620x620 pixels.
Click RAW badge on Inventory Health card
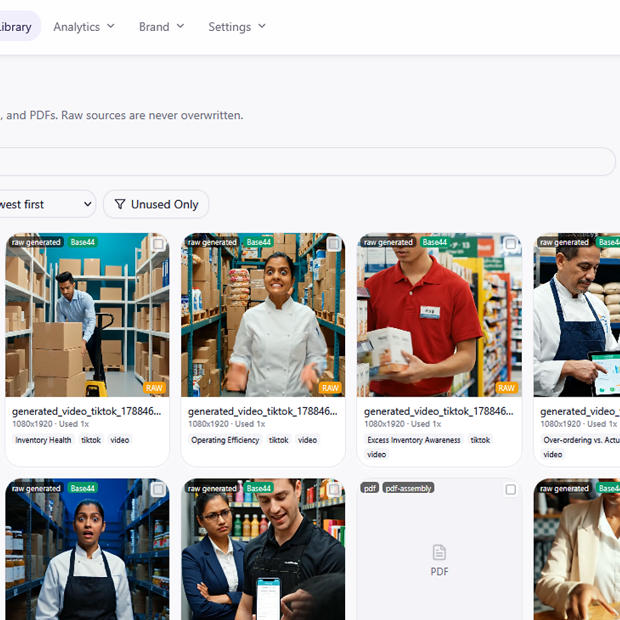click(x=154, y=388)
